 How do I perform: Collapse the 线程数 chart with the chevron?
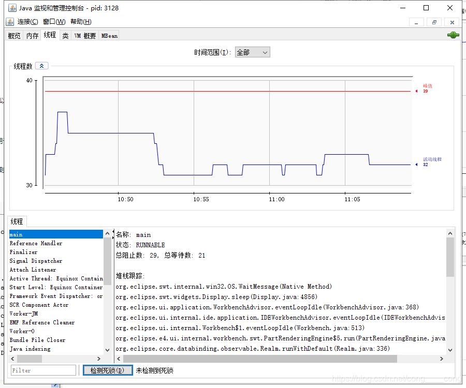pyautogui.click(x=41, y=66)
